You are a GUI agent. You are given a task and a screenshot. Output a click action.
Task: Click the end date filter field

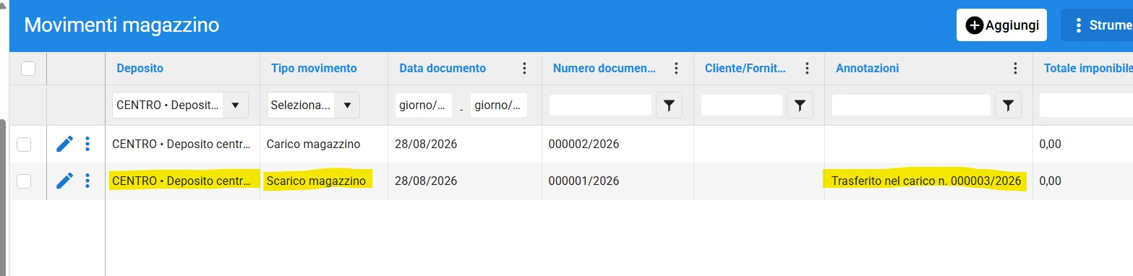pyautogui.click(x=499, y=105)
